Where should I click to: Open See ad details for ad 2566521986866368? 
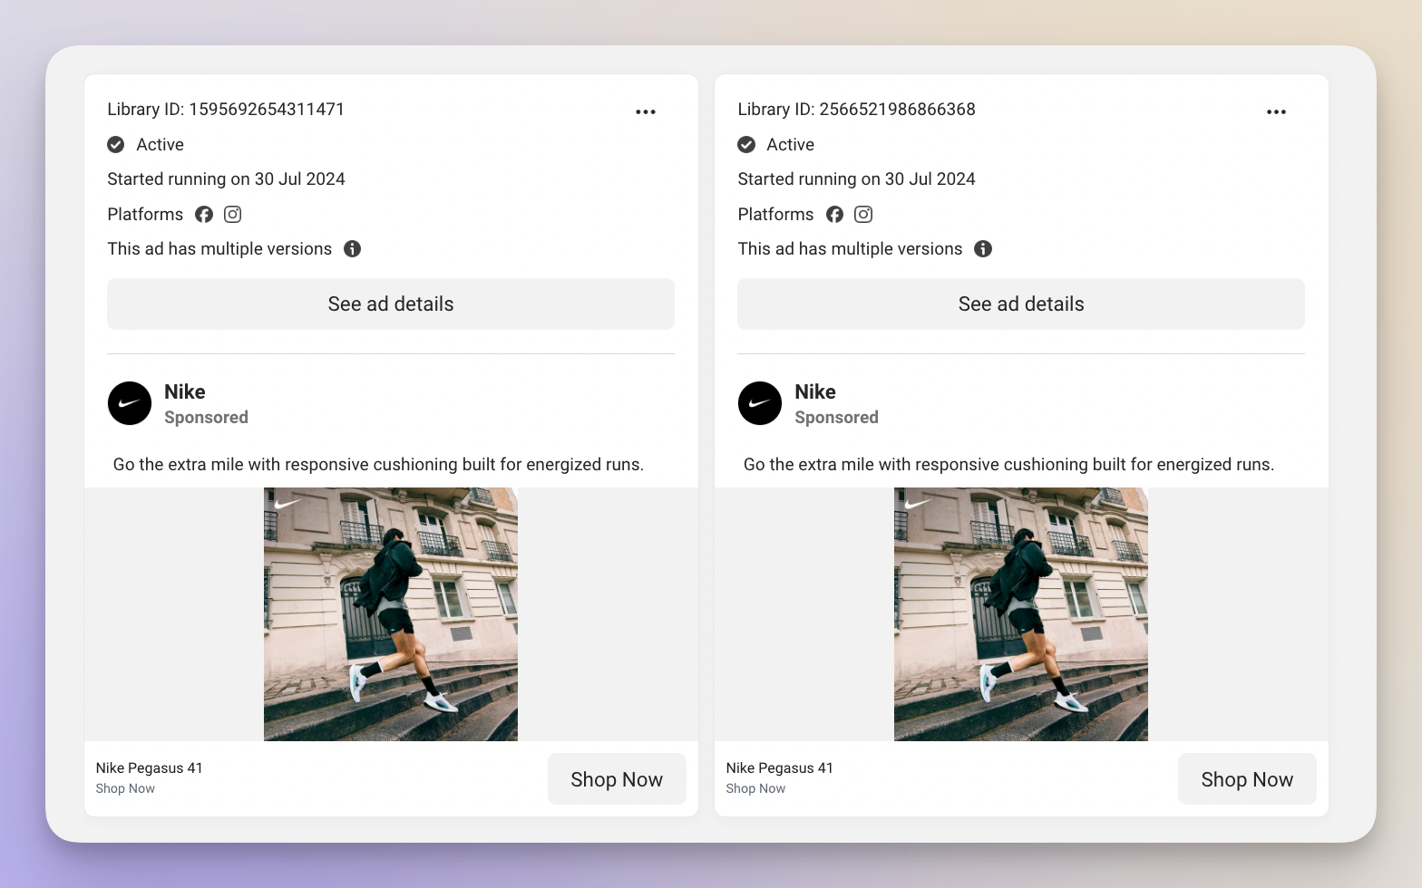(x=1021, y=304)
